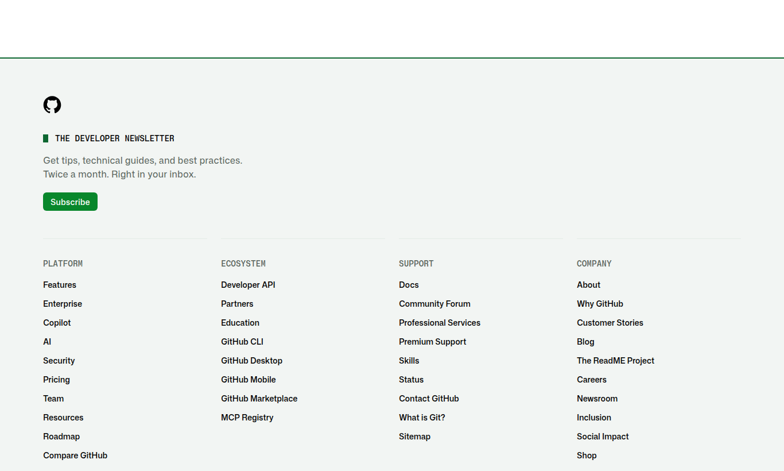This screenshot has height=471, width=784.
Task: Click THE DEVELOPER NEWSLETTER heading text
Action: point(115,138)
